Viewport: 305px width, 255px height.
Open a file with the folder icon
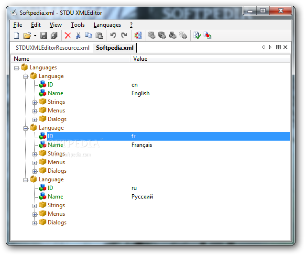tap(27, 35)
